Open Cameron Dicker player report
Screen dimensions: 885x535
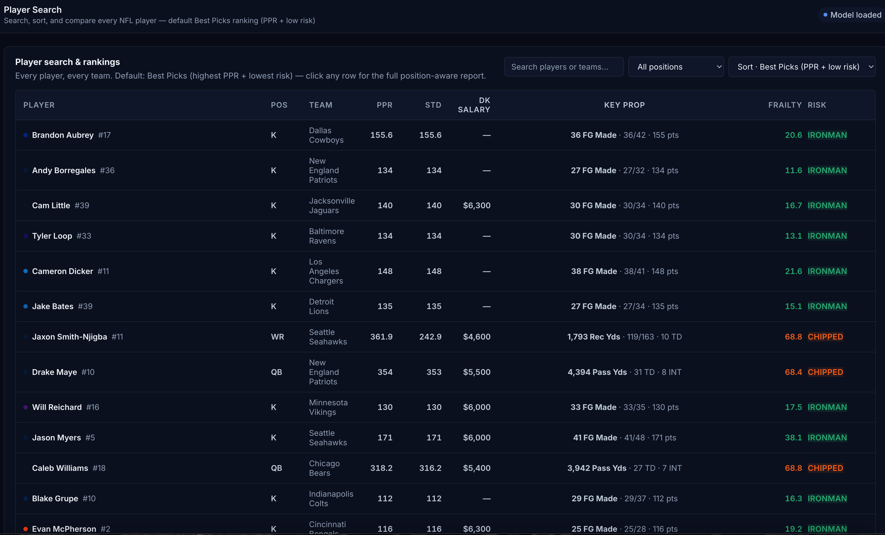pyautogui.click(x=445, y=271)
